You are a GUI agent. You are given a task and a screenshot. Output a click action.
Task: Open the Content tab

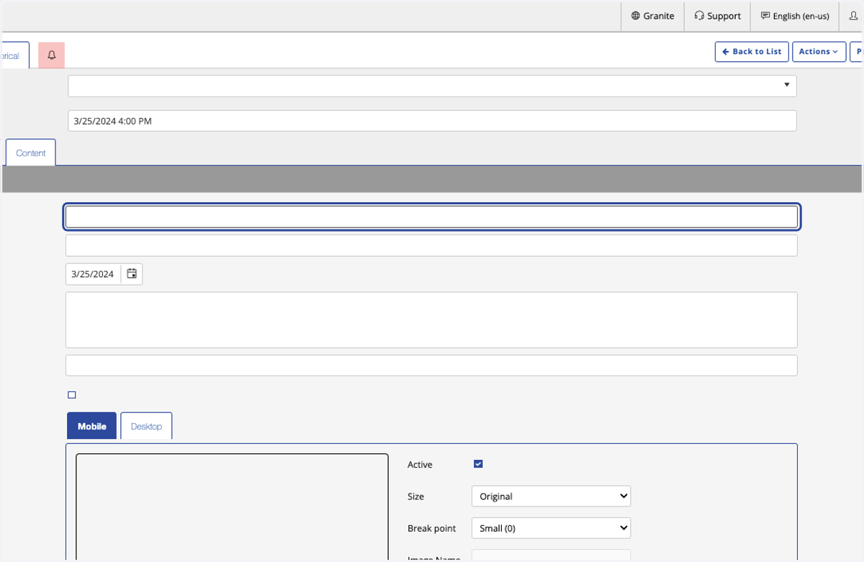[31, 153]
